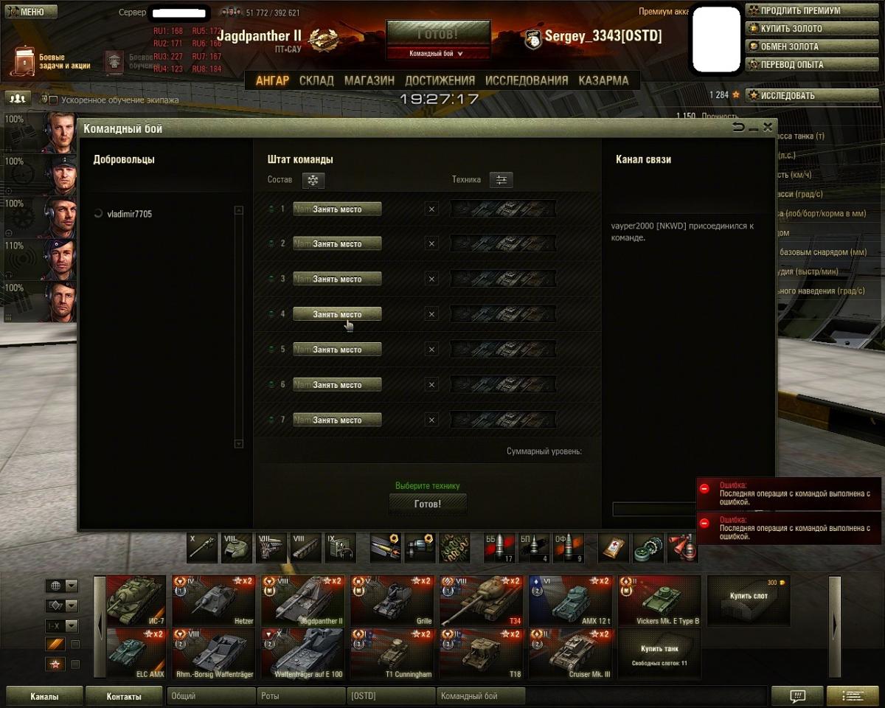The image size is (885, 708).
Task: Open the Общий chat channel tab
Action: [211, 695]
